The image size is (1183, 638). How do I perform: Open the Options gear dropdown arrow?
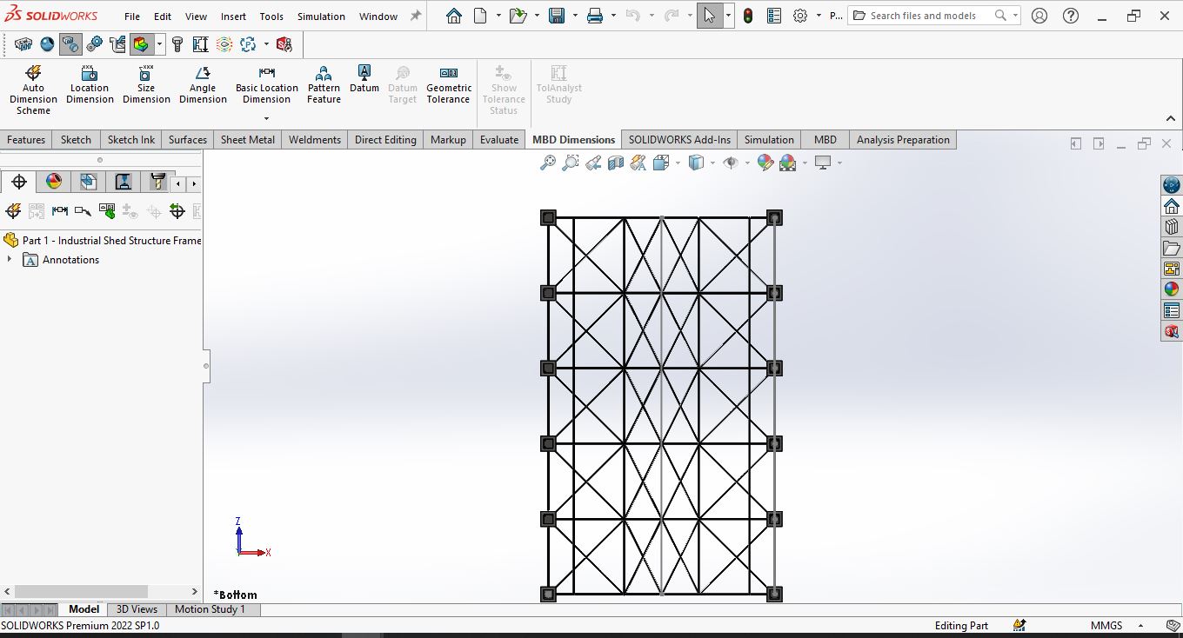coord(819,16)
